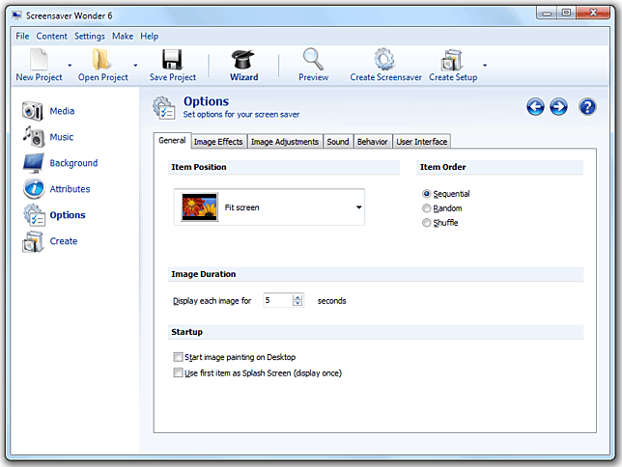Open the Options checklist icon in sidebar

pos(34,215)
